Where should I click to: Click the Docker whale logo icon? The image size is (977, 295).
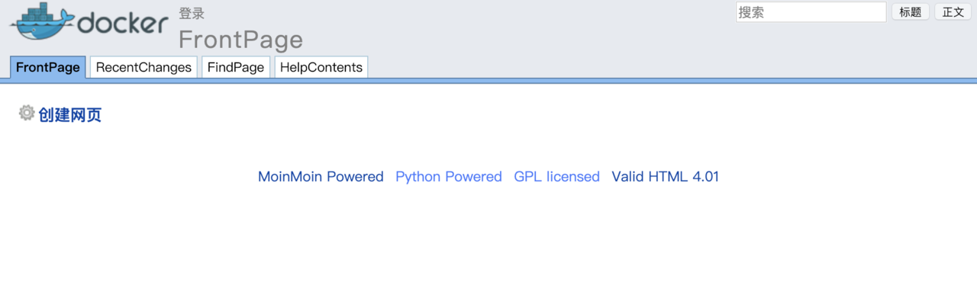point(42,23)
